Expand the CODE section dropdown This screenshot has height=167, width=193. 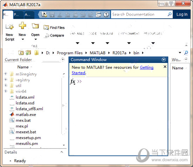pyautogui.click(x=93, y=43)
